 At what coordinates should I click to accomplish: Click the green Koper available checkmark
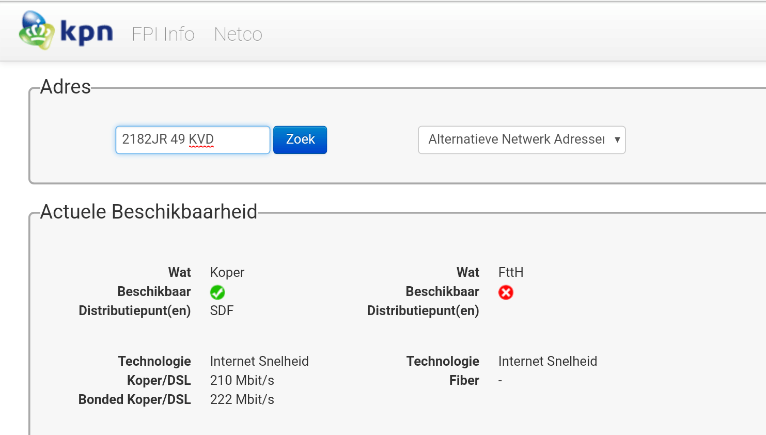[217, 292]
